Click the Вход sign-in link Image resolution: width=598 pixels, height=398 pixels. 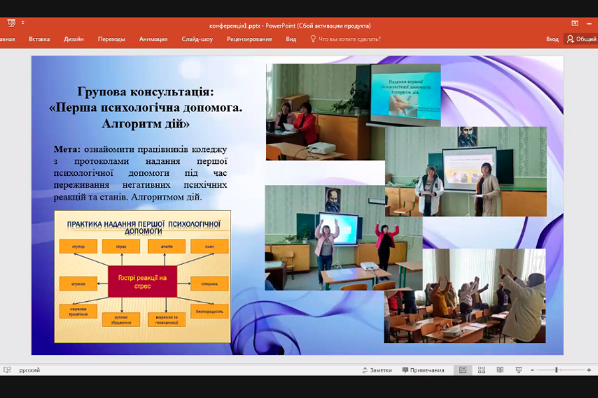pos(552,39)
